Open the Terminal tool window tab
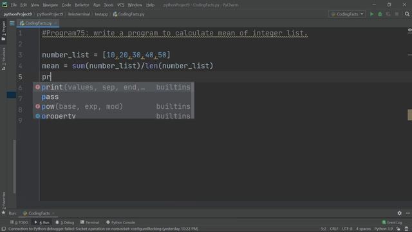The image size is (412, 232). point(90,222)
